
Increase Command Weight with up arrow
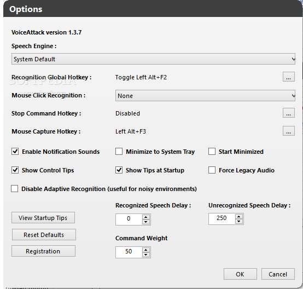tap(146, 250)
